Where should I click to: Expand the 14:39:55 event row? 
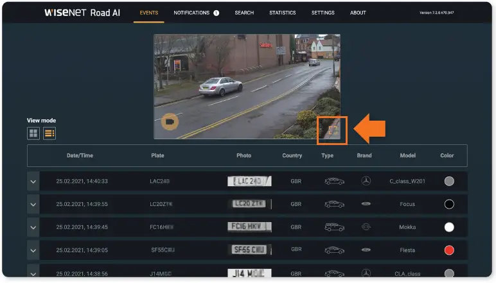tap(33, 204)
